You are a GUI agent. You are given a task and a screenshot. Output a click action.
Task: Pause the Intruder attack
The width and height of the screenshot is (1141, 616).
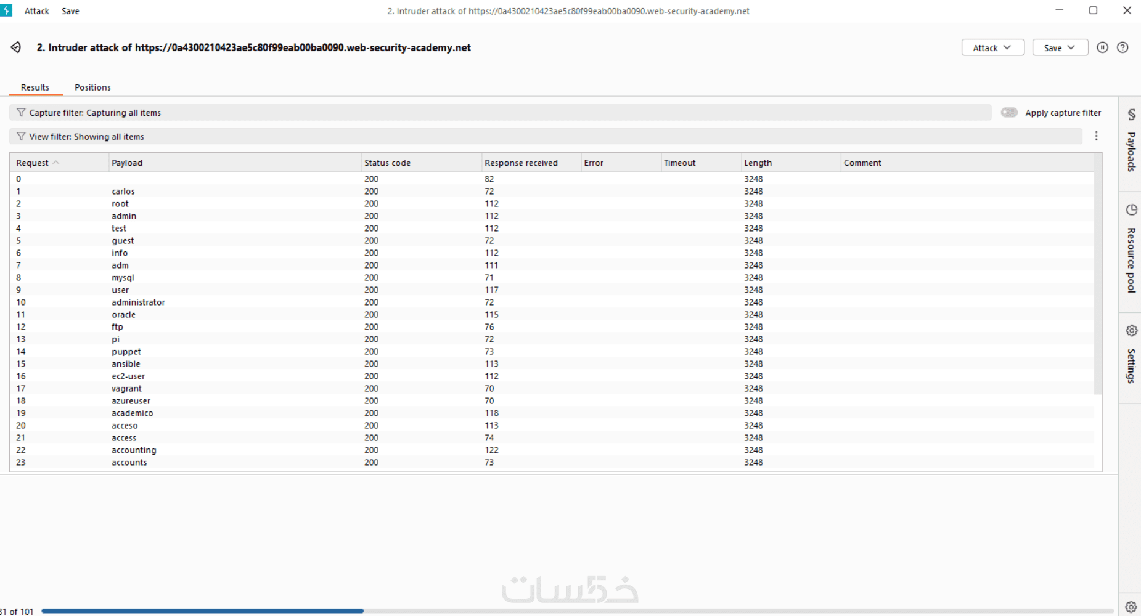click(1103, 47)
